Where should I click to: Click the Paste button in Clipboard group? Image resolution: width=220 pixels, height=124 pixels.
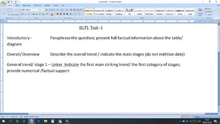point(4,11)
